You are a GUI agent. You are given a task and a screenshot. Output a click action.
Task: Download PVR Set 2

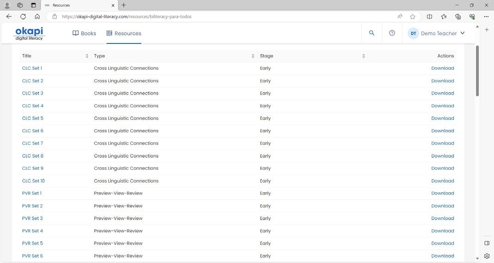point(443,206)
